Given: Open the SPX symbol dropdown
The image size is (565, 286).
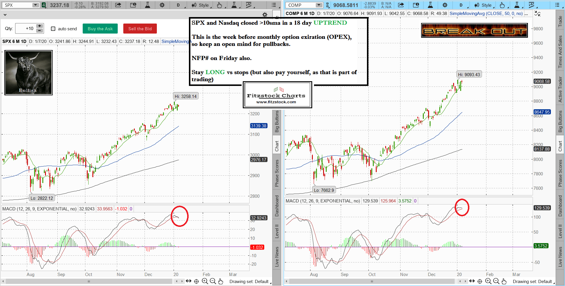Looking at the screenshot, I should coord(35,5).
